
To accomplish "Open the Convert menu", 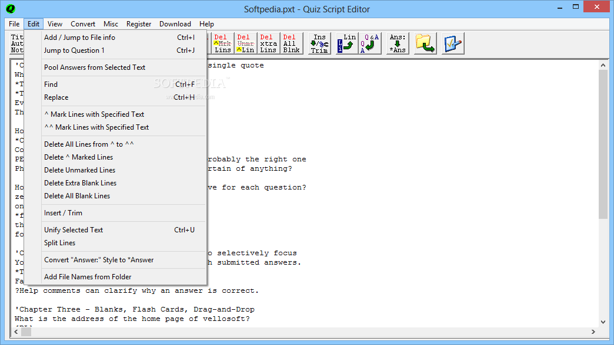I will [82, 24].
